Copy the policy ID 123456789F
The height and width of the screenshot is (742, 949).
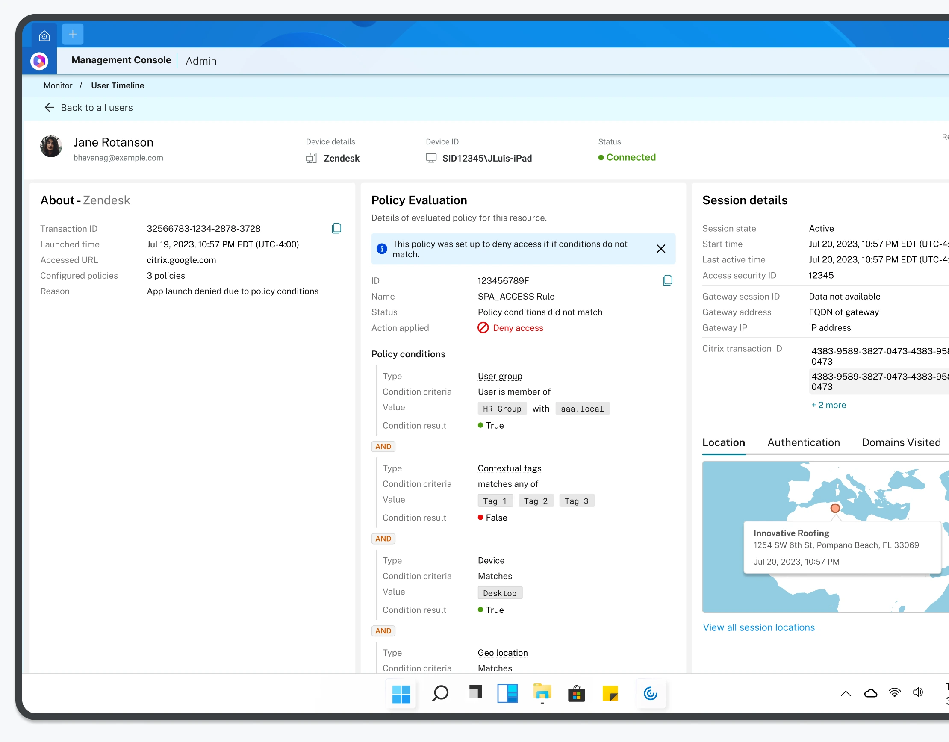click(x=667, y=281)
